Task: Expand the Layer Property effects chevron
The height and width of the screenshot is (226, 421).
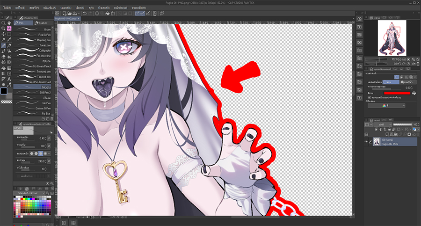Action: 415,77
